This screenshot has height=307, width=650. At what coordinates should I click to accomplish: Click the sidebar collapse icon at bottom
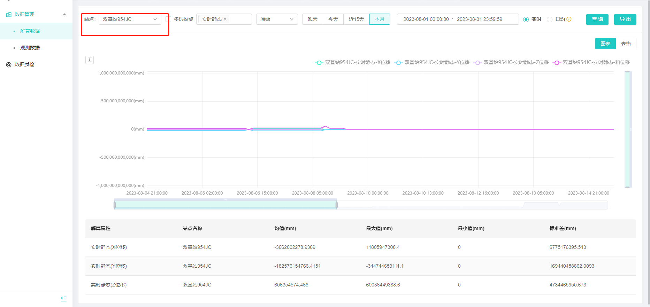pyautogui.click(x=64, y=299)
